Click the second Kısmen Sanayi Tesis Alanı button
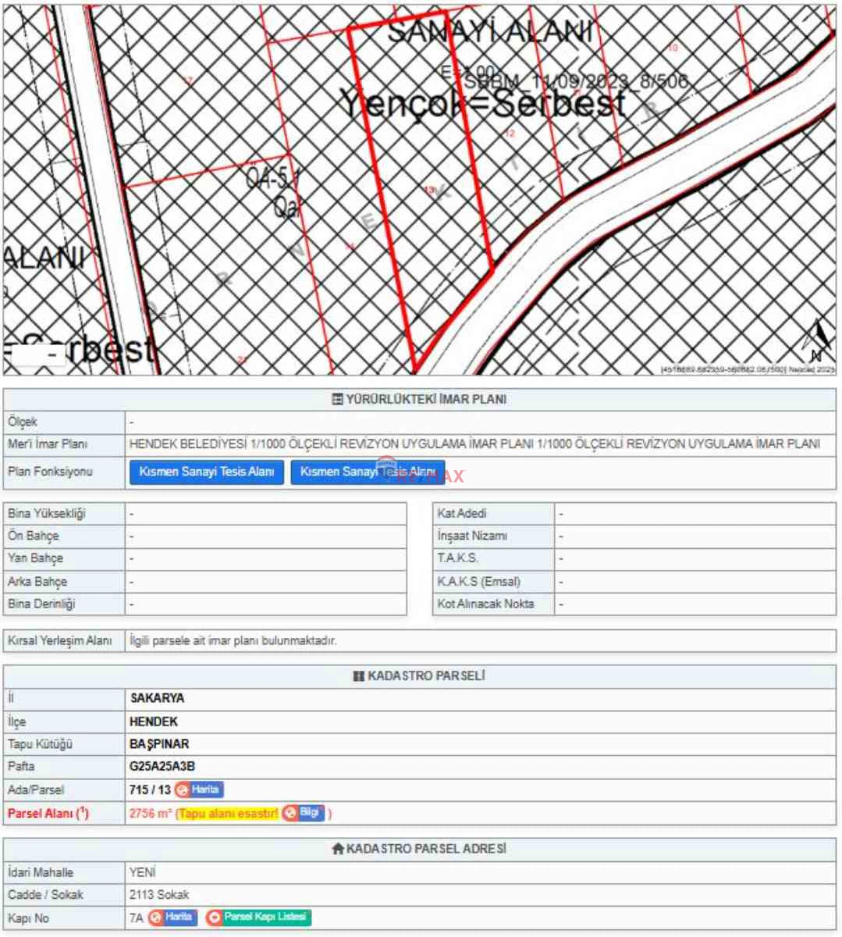This screenshot has width=842, height=937. tap(368, 472)
